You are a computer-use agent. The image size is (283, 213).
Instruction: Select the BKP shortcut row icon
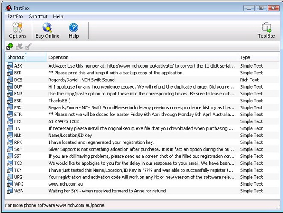coord(10,73)
